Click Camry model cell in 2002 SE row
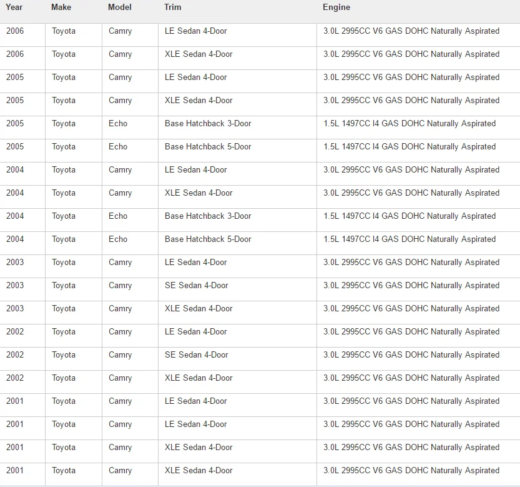 130,359
